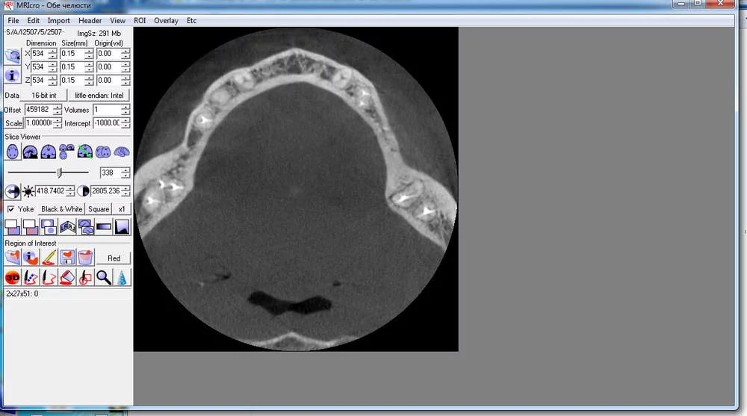Open the Square display dropdown
The image size is (747, 416).
99,209
